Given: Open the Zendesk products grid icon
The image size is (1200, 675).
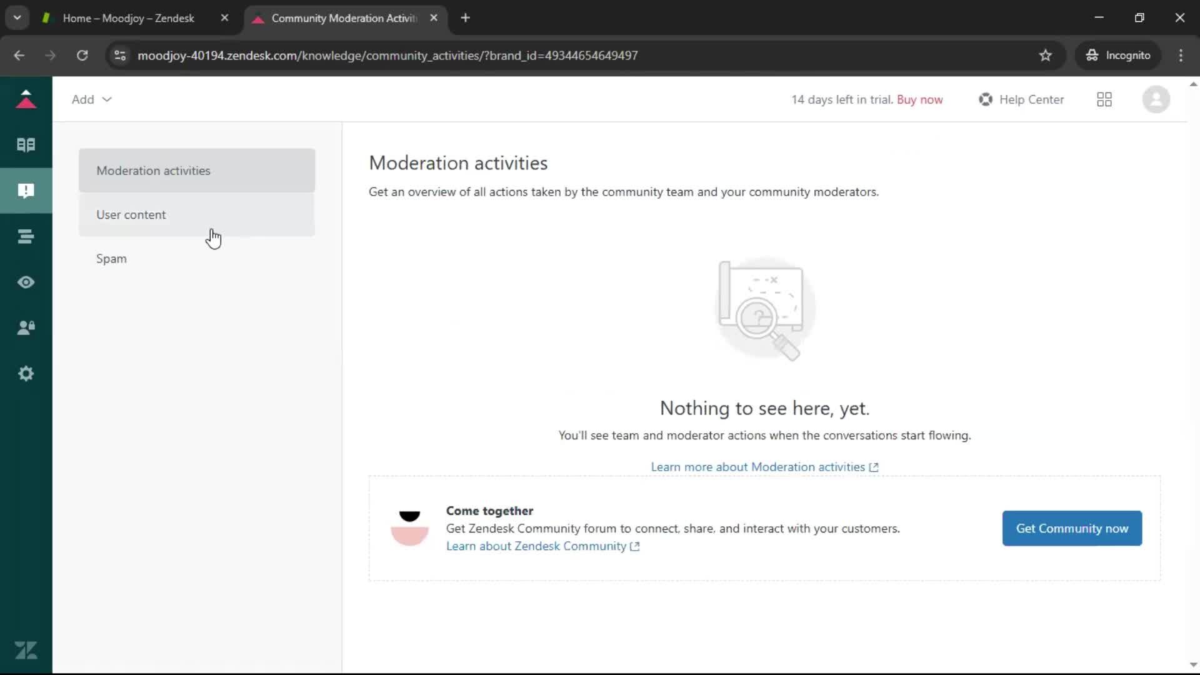Looking at the screenshot, I should tap(1104, 99).
